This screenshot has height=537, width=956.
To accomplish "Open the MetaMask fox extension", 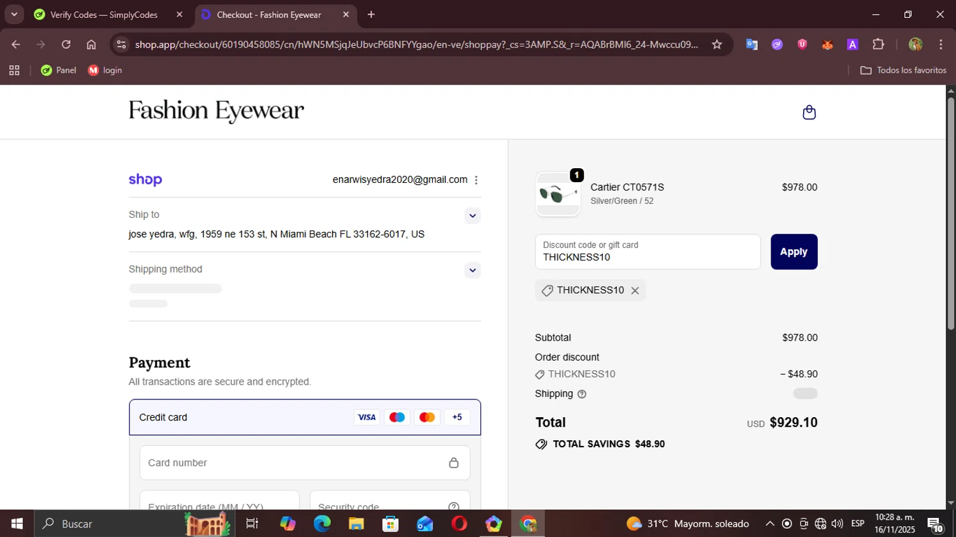I will (827, 44).
